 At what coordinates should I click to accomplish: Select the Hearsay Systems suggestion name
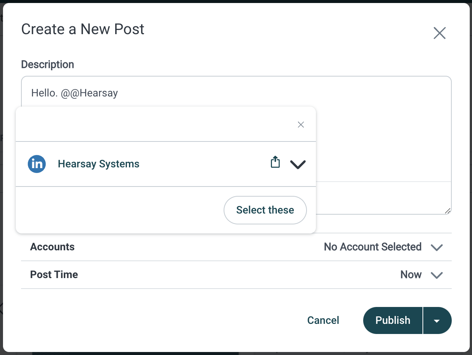(x=99, y=164)
